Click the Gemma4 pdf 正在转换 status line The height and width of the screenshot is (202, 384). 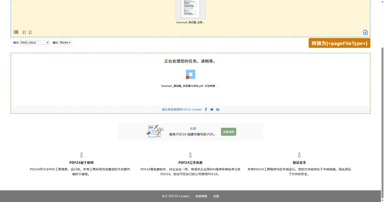(190, 86)
